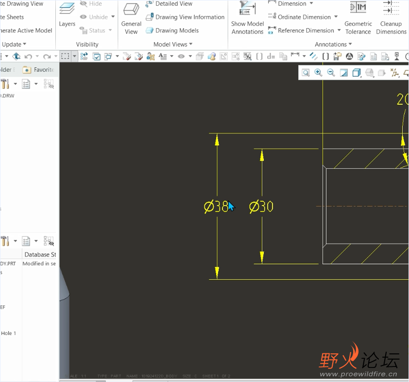Click the Favorites tab in navigator
The width and height of the screenshot is (409, 382).
click(39, 70)
